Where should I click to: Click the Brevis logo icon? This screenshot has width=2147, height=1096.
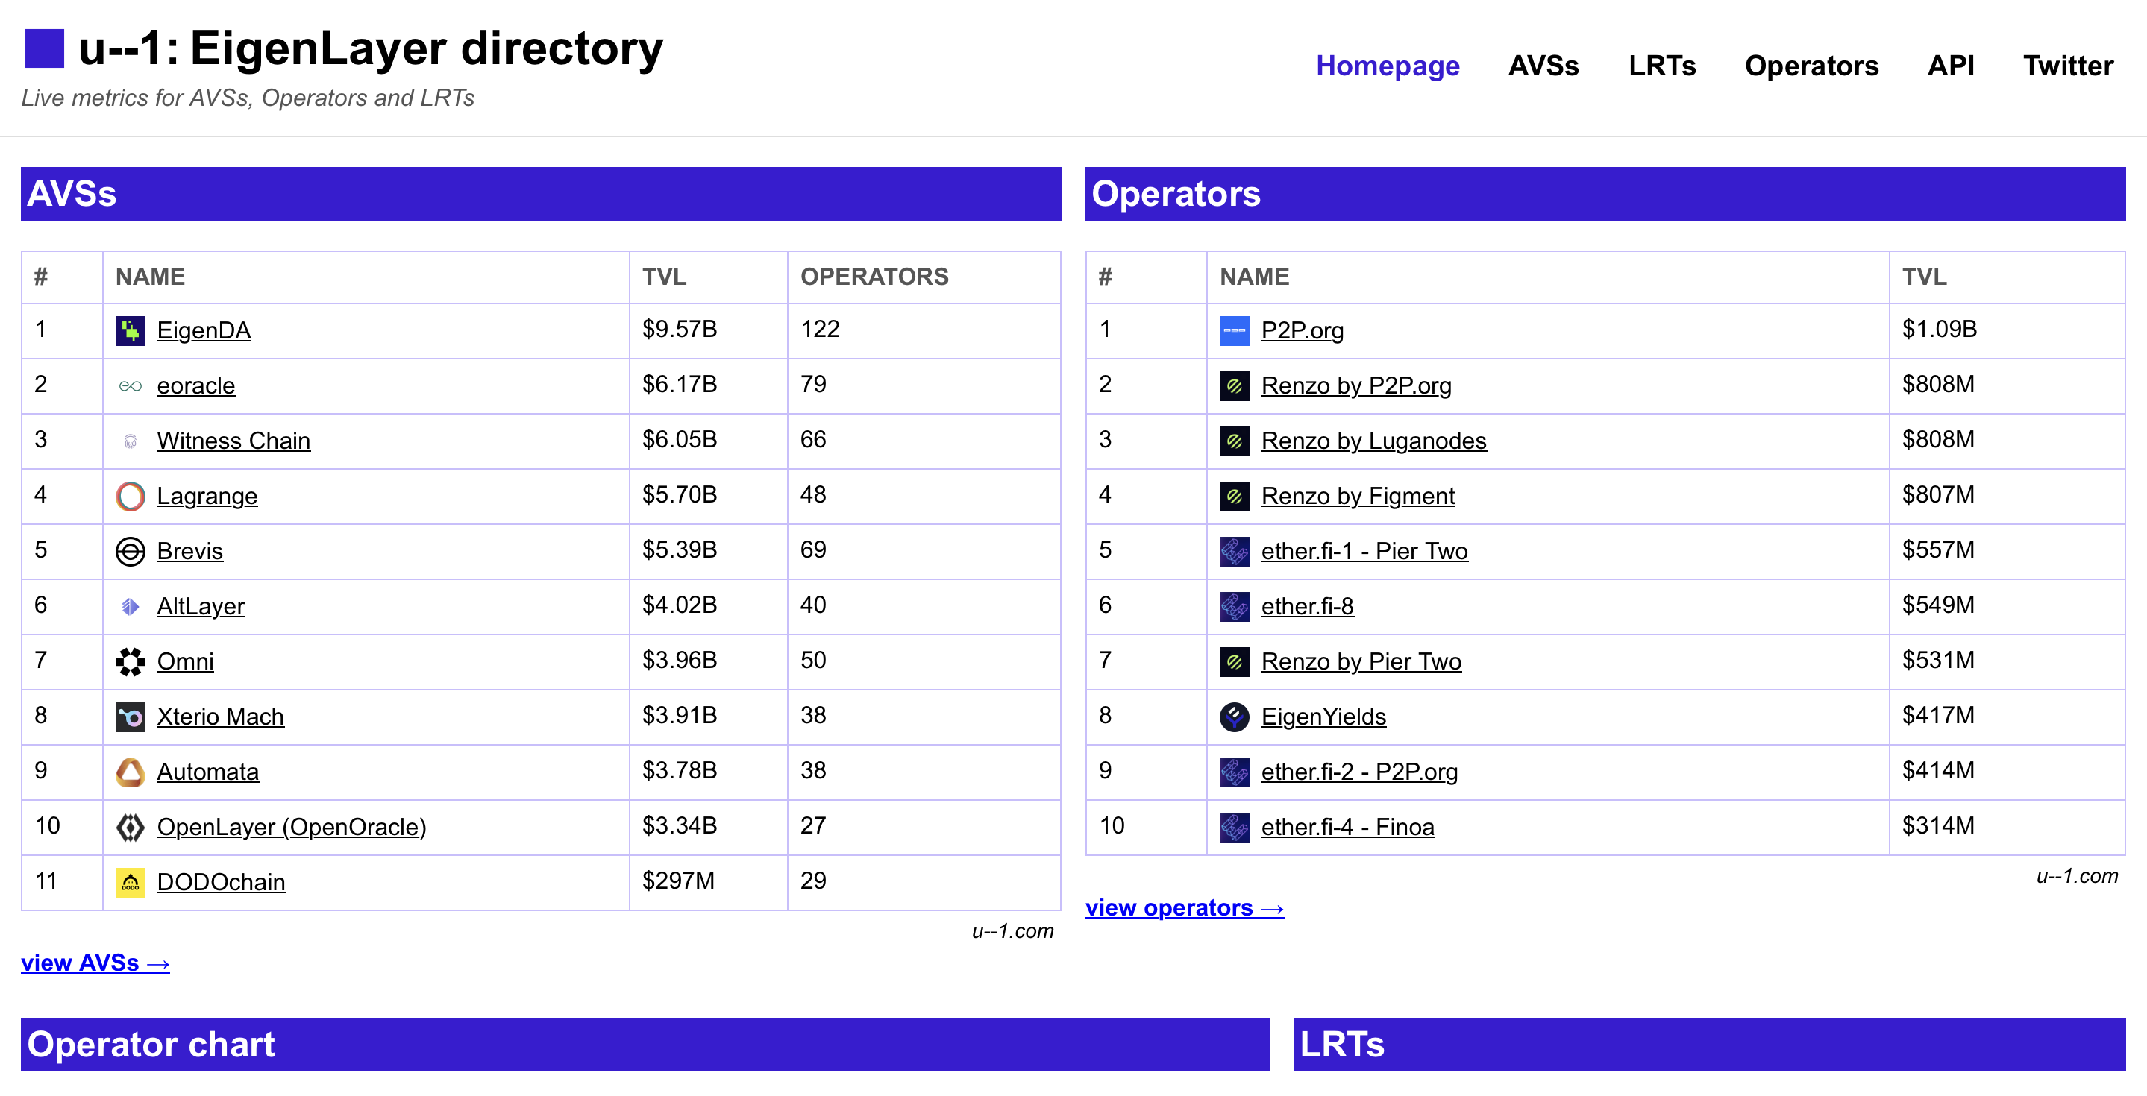(130, 551)
